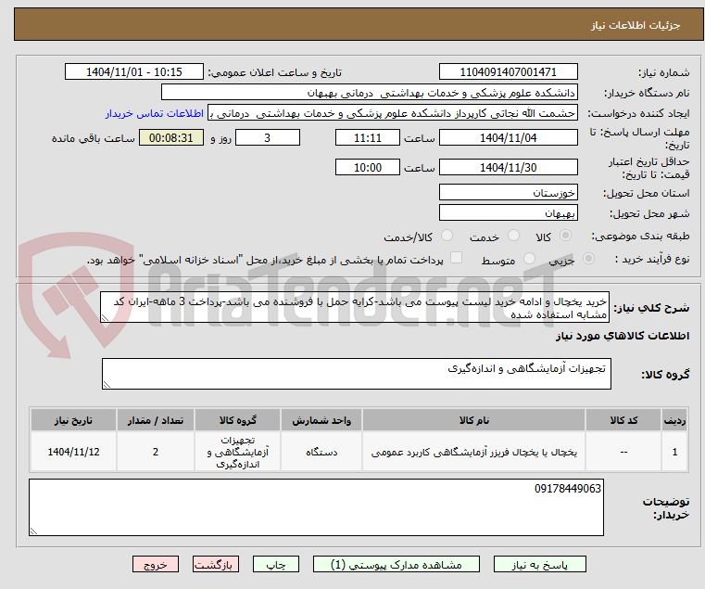The width and height of the screenshot is (705, 589).
Task: Select the جزیی purchase type radio
Action: [x=588, y=259]
